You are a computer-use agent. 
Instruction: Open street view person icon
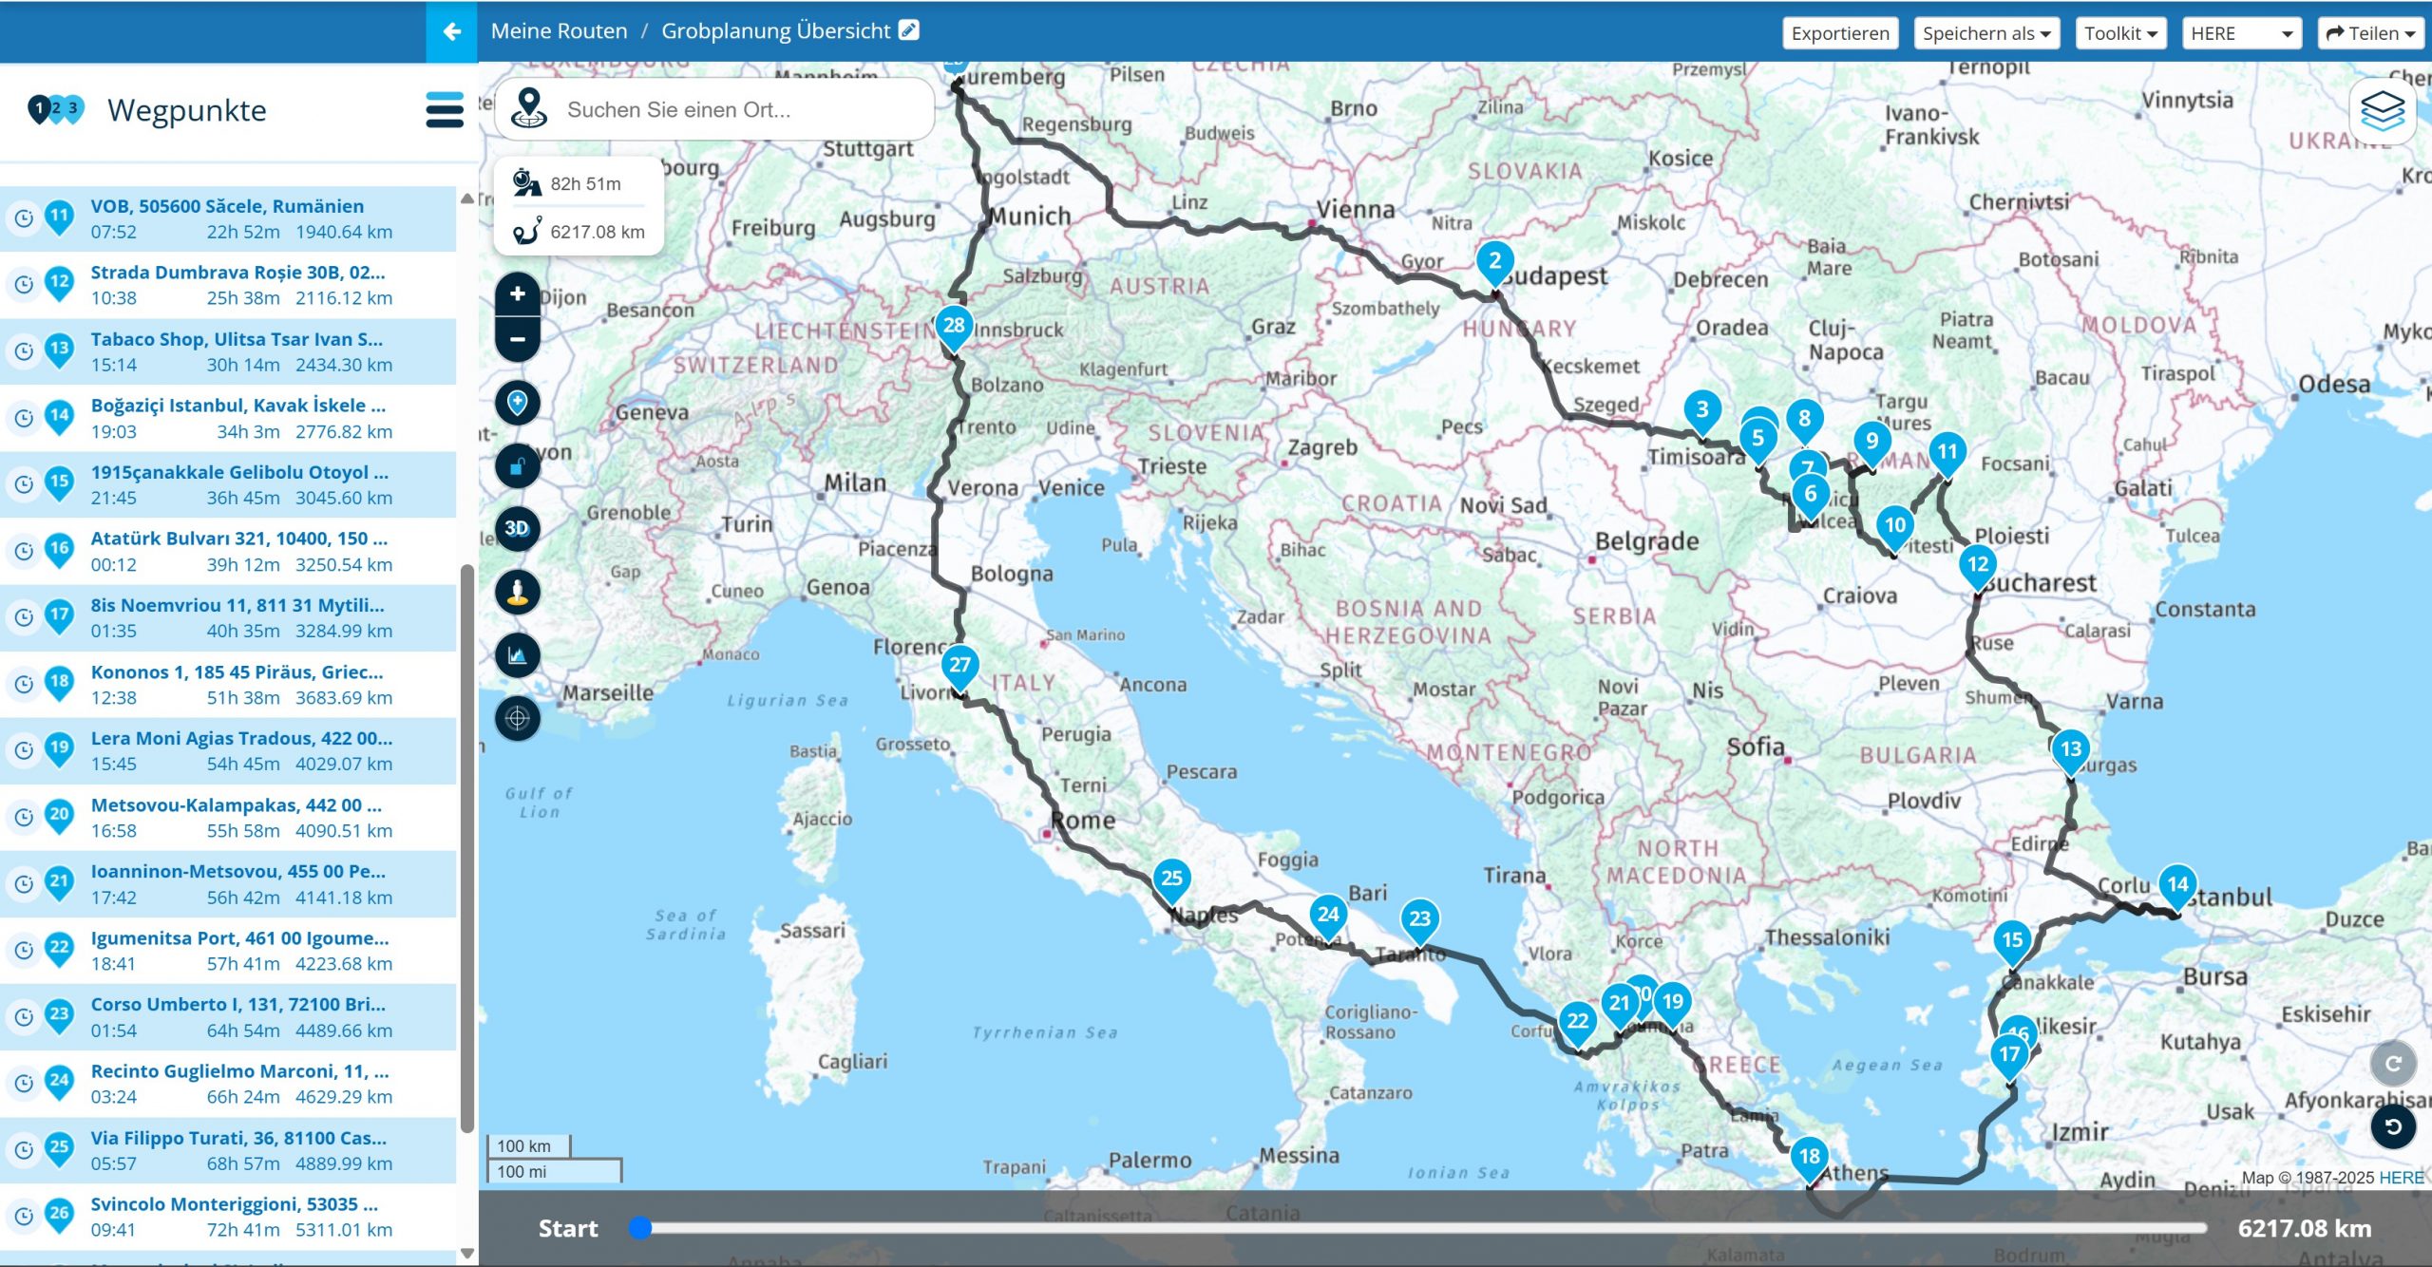point(517,592)
